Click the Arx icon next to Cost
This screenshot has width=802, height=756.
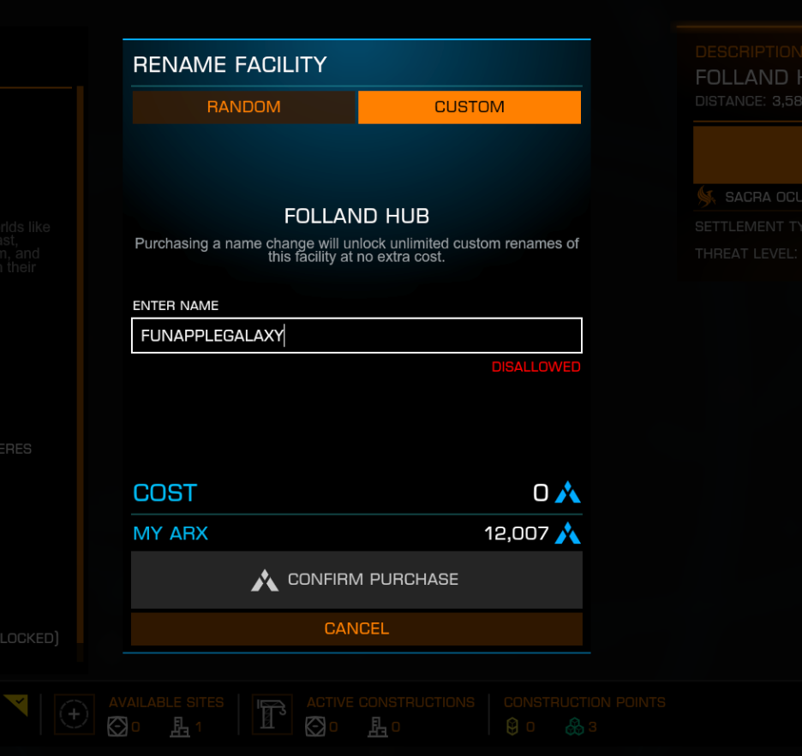[568, 492]
